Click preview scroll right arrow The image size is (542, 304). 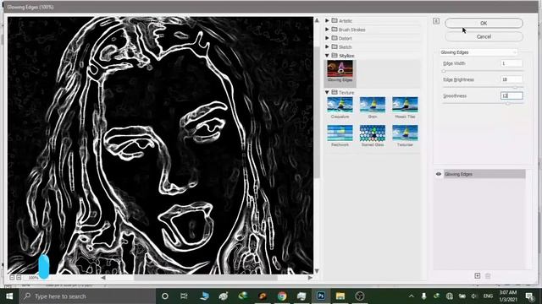pos(310,278)
